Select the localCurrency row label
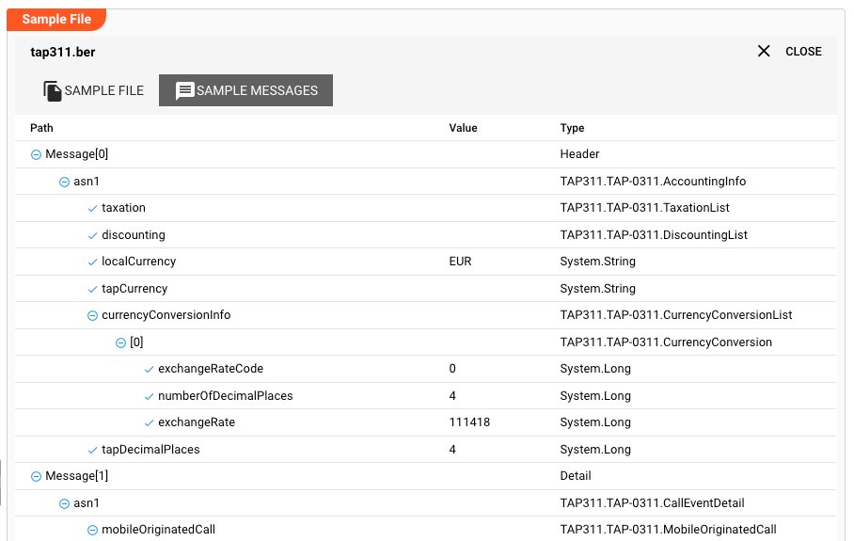 139,262
